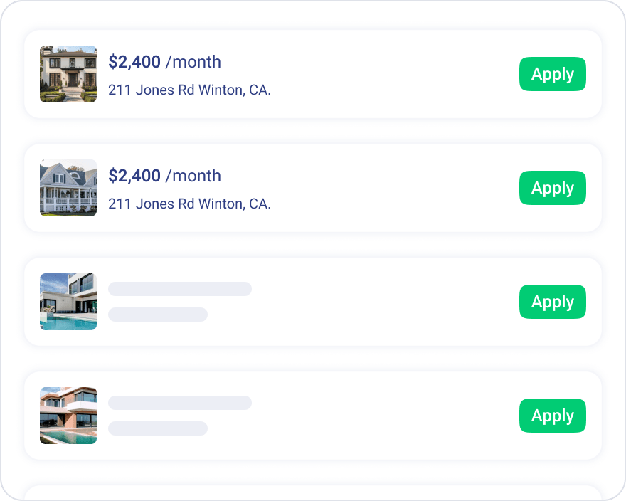This screenshot has width=626, height=501.
Task: Click the third listing's short placeholder bar
Action: (158, 315)
